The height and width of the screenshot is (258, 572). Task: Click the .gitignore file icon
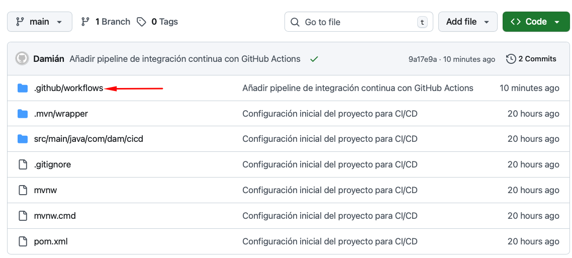click(23, 165)
